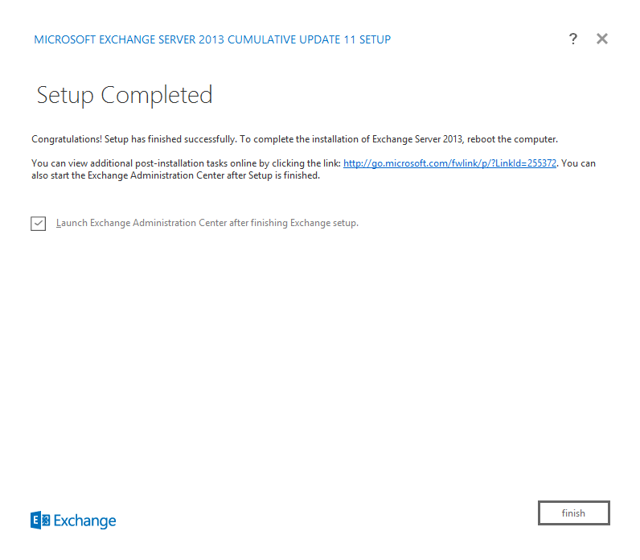The width and height of the screenshot is (640, 560).
Task: Open the go.microsoft.com post-installation link
Action: coord(449,163)
